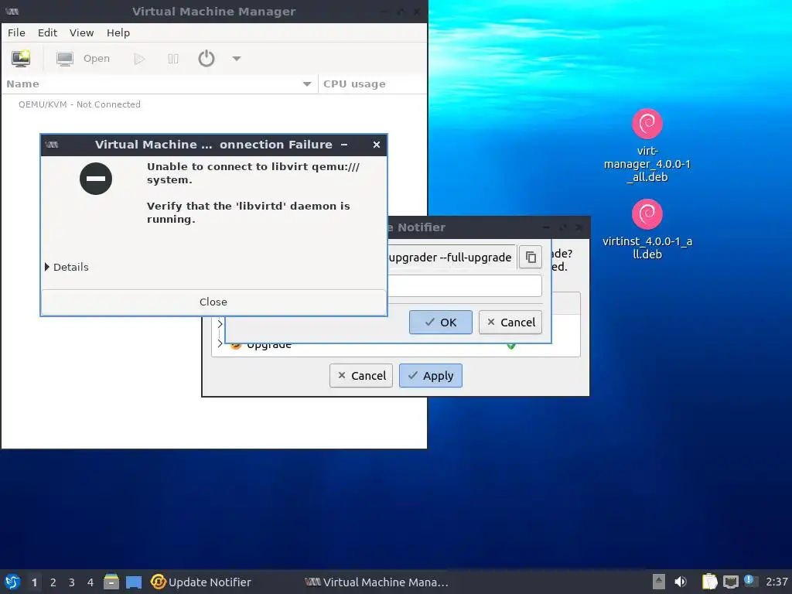Click Close in the connection failure dialog
The image size is (792, 594).
pos(213,302)
